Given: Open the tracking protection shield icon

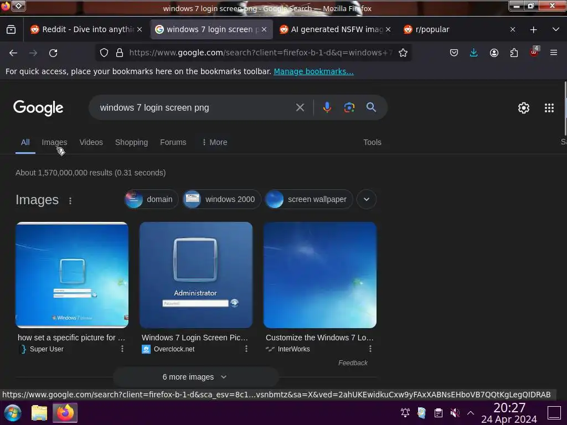Looking at the screenshot, I should 104,53.
